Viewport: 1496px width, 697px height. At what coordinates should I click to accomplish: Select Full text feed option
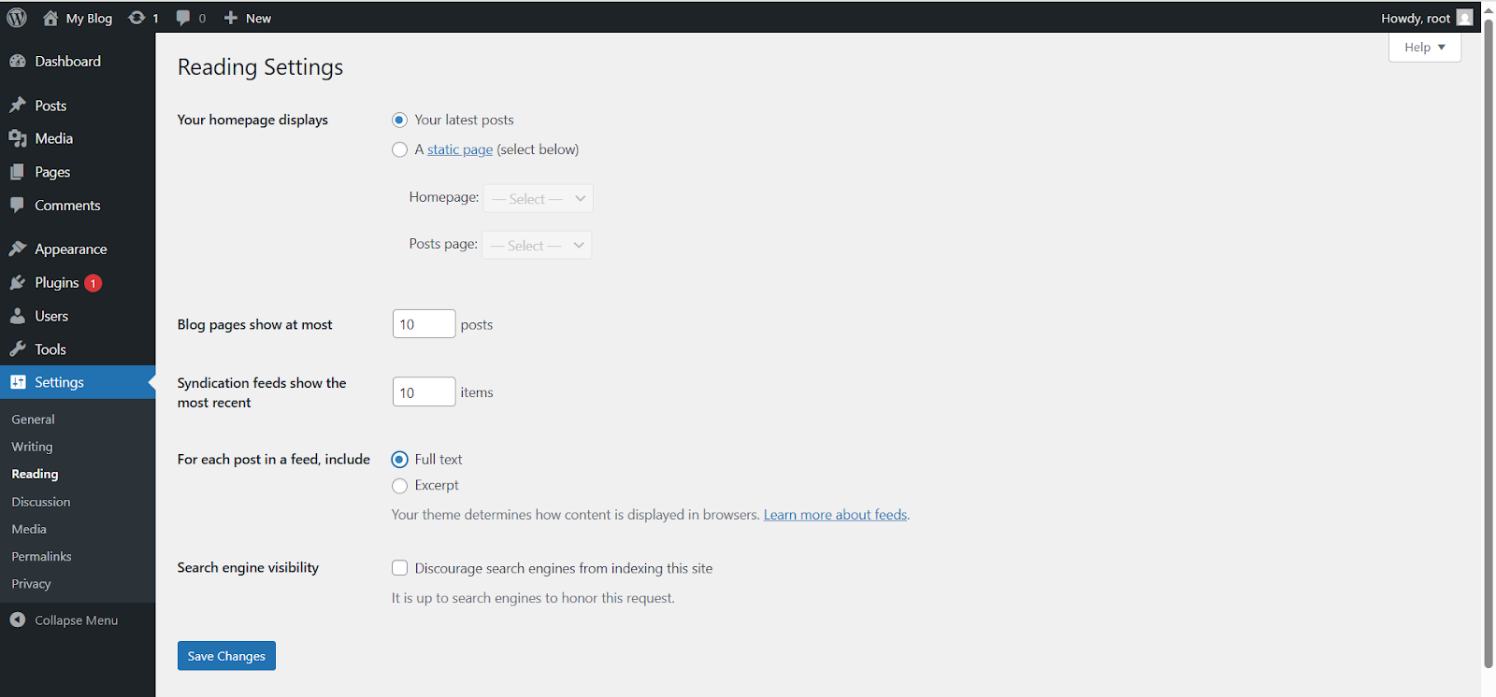point(399,460)
